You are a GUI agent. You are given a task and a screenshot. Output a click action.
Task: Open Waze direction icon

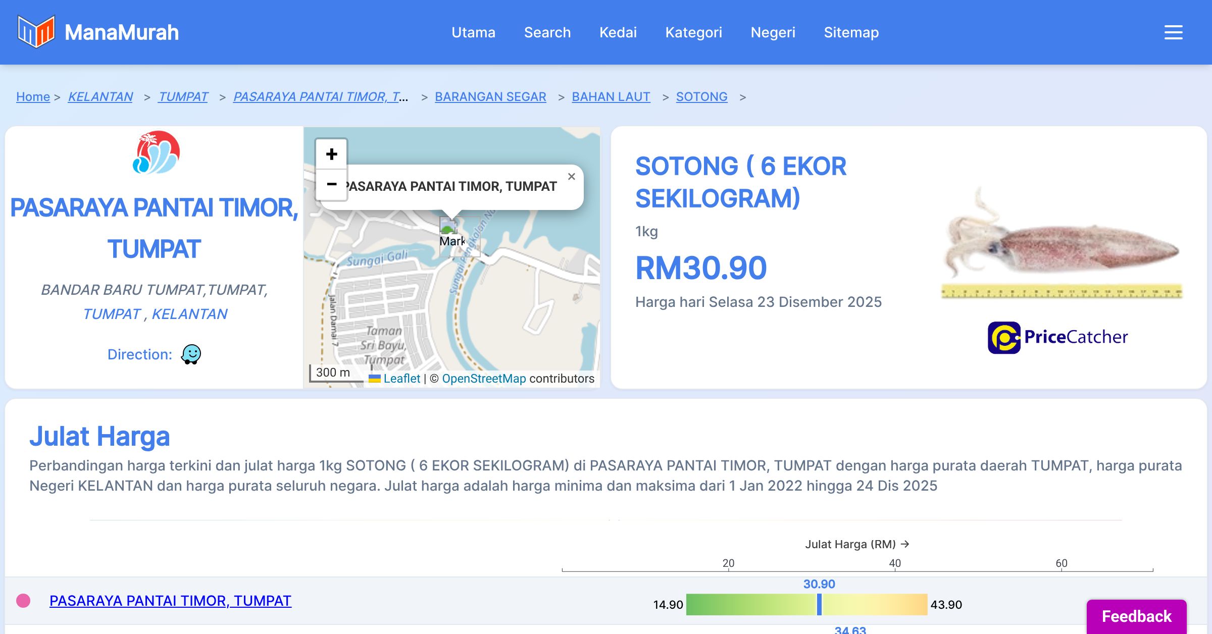coord(191,354)
